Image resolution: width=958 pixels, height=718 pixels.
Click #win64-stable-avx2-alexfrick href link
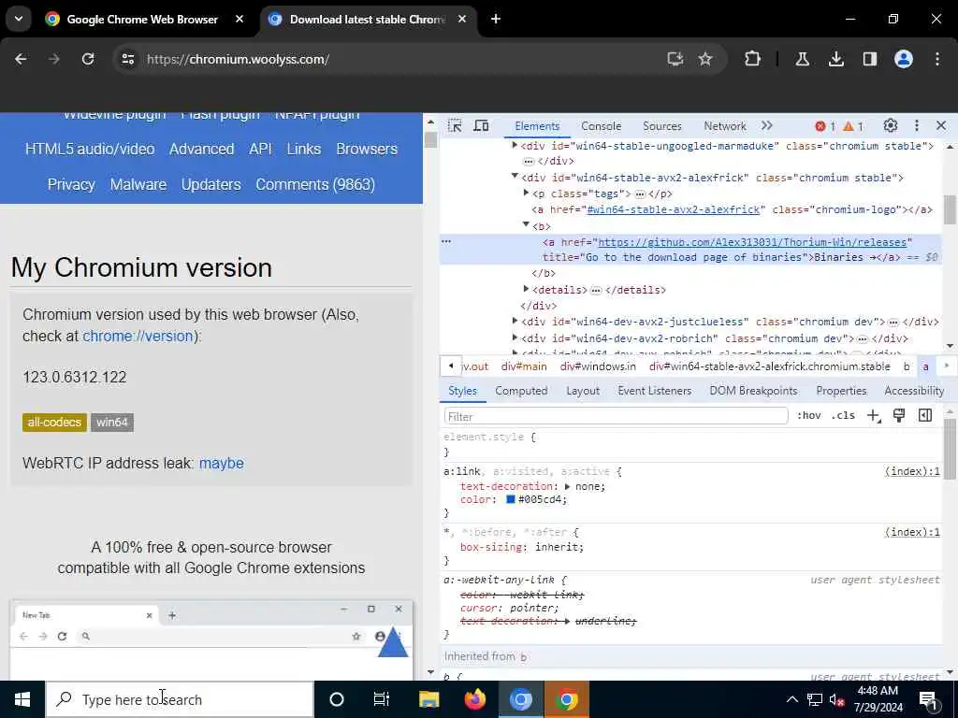(x=674, y=209)
